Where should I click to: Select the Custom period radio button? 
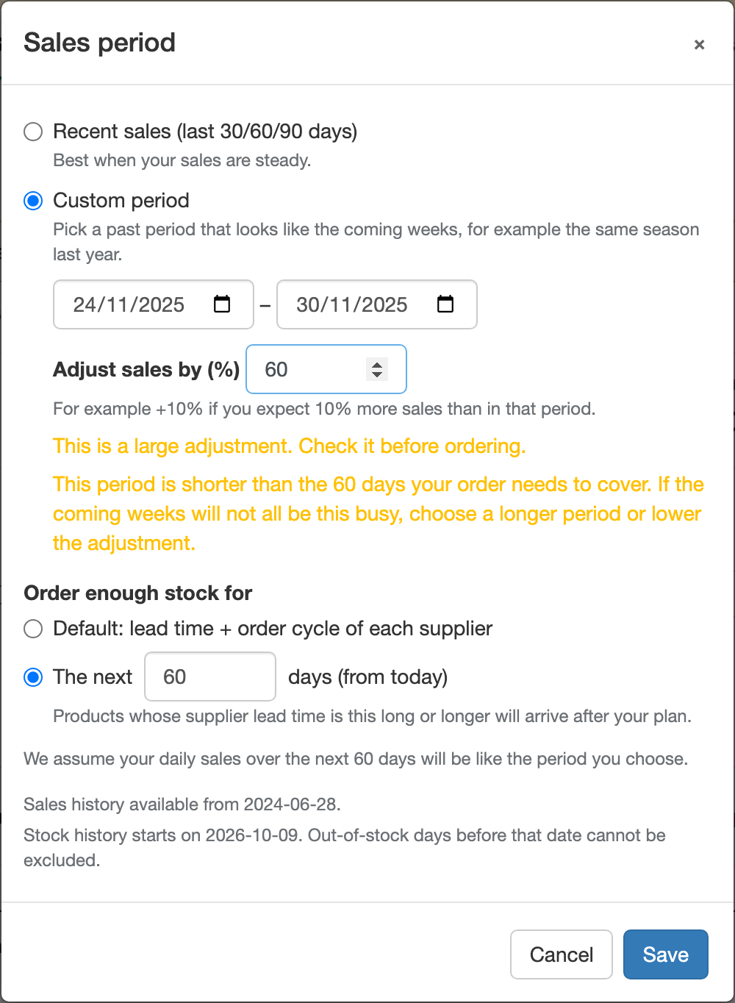click(x=33, y=201)
